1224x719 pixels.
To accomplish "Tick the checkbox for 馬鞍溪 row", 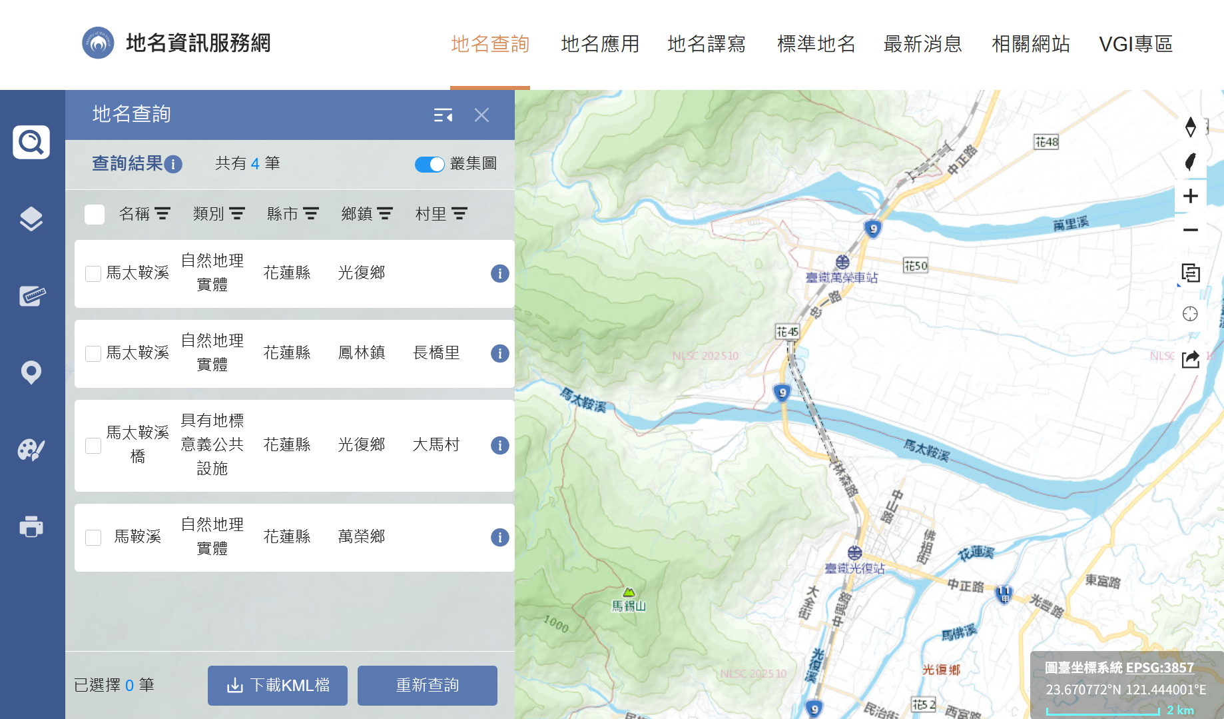I will click(x=93, y=537).
